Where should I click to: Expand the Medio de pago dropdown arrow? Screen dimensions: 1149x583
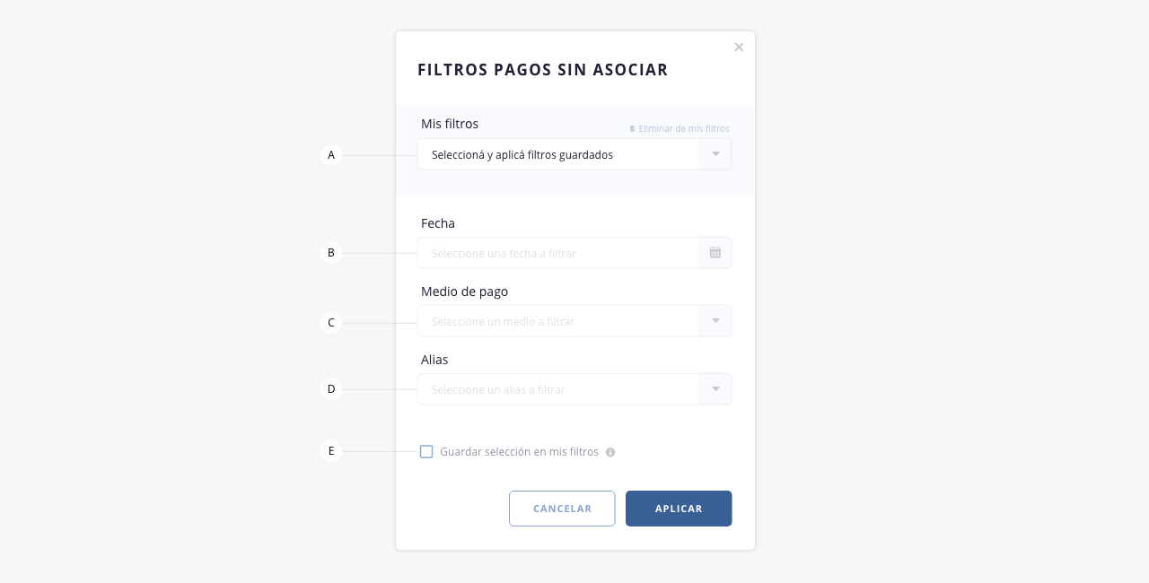[x=715, y=321]
